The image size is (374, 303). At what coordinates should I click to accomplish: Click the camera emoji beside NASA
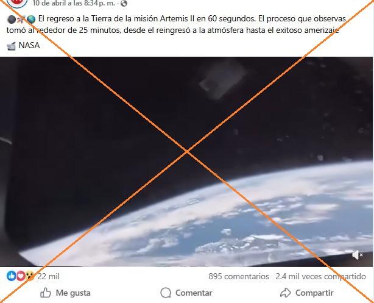click(11, 46)
